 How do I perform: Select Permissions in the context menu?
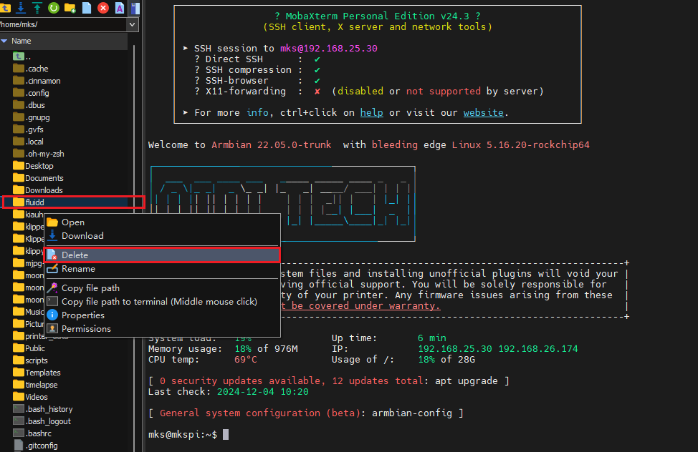coord(86,329)
